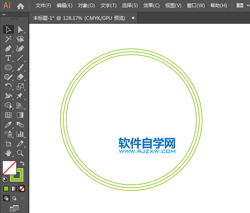
Task: Select the Blend tool
Action: (x=20, y=125)
